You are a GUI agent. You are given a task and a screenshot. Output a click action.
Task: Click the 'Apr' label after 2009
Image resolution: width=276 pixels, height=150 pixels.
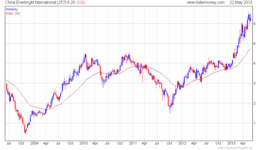point(46,143)
